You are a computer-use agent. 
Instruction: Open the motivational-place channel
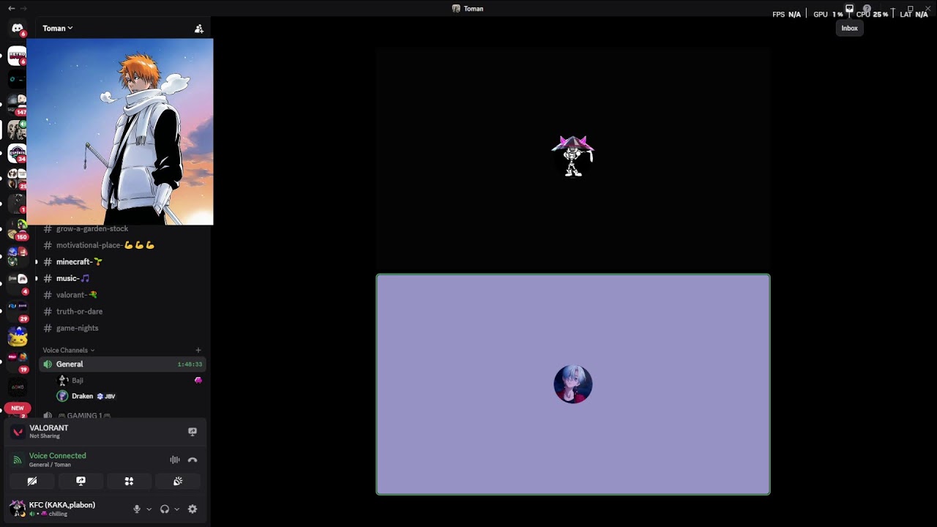[105, 245]
